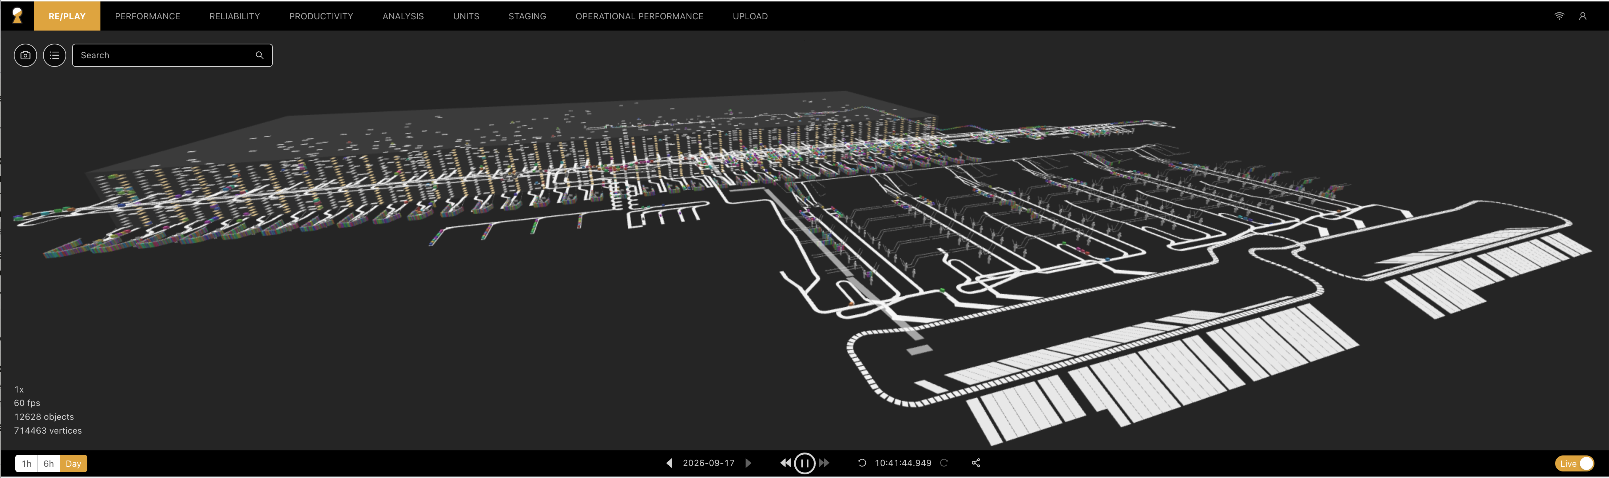Switch to the RELIABILITY tab
1609x478 pixels.
[x=234, y=16]
